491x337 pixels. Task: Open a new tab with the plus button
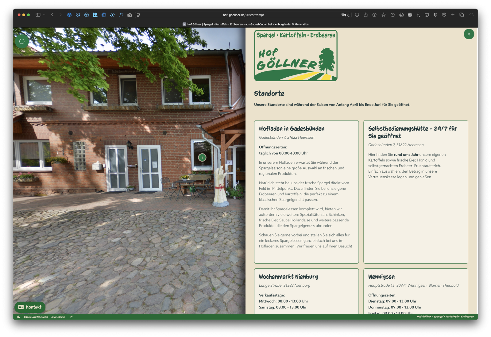click(x=453, y=15)
